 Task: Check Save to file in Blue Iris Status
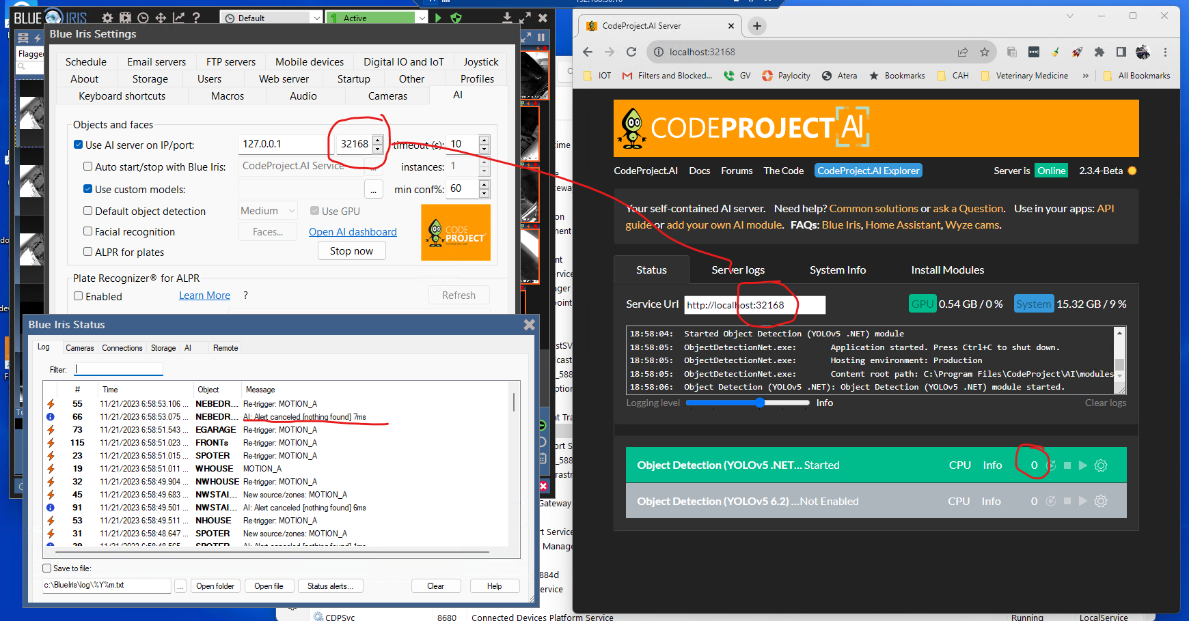(x=47, y=568)
